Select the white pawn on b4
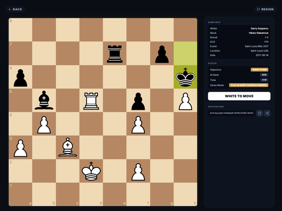The image size is (282, 211). (44, 124)
